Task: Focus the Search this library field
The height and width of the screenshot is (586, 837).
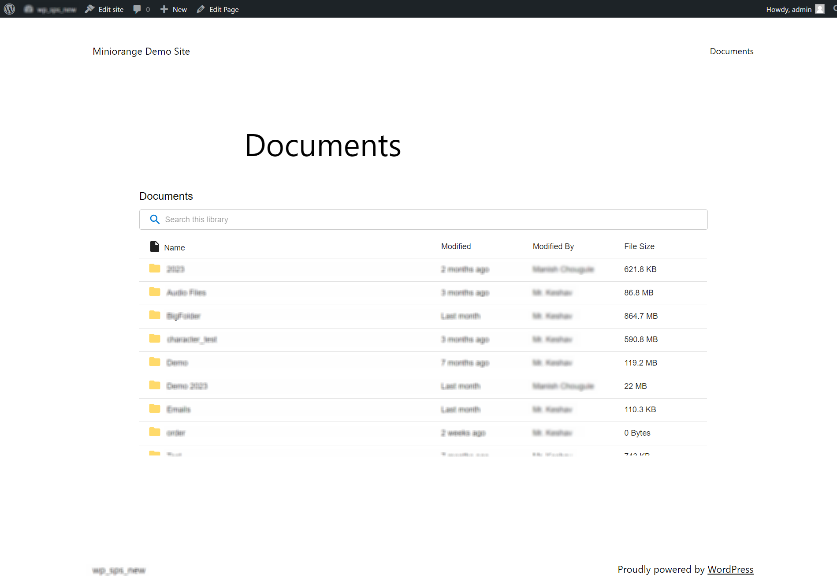Action: 423,220
